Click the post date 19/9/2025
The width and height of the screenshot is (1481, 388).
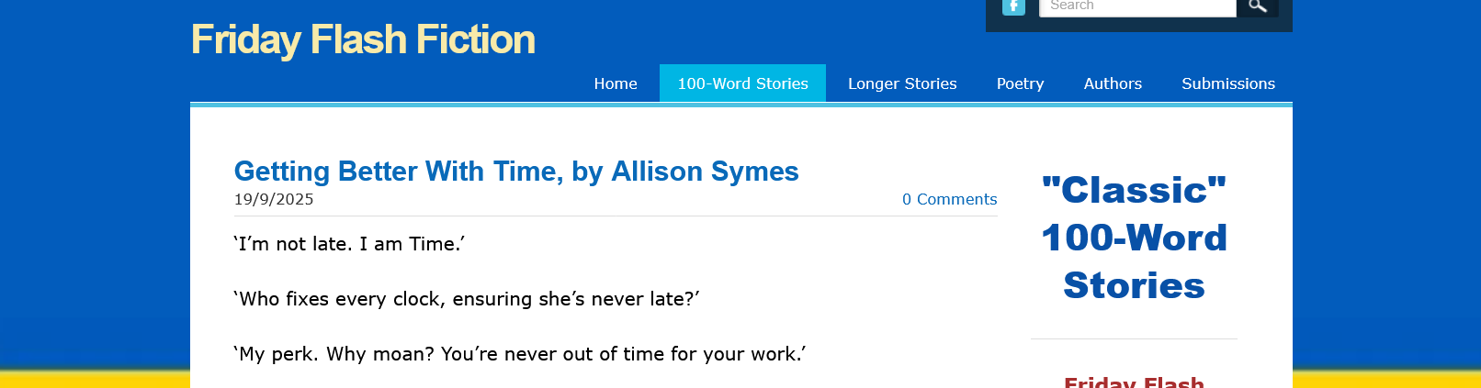click(x=274, y=199)
